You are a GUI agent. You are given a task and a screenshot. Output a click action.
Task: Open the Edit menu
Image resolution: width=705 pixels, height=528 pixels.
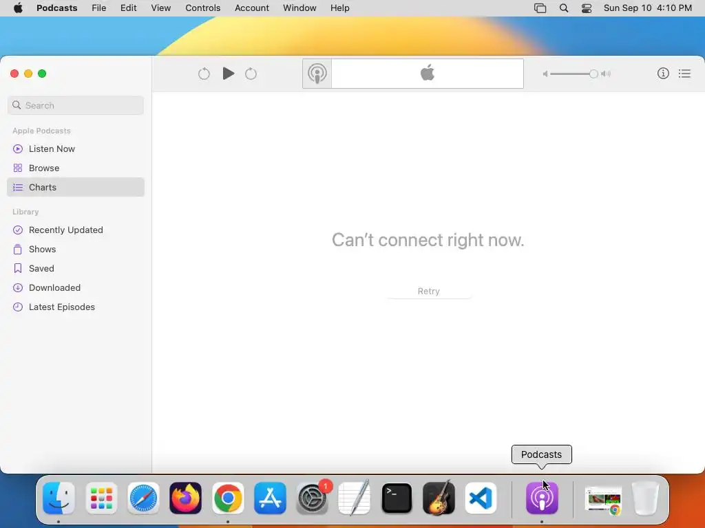128,8
